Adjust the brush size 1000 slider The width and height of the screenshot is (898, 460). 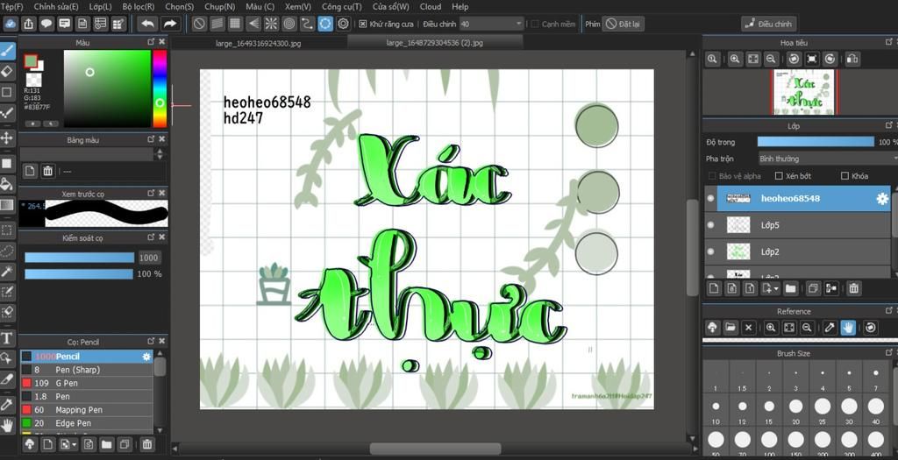pyautogui.click(x=79, y=258)
